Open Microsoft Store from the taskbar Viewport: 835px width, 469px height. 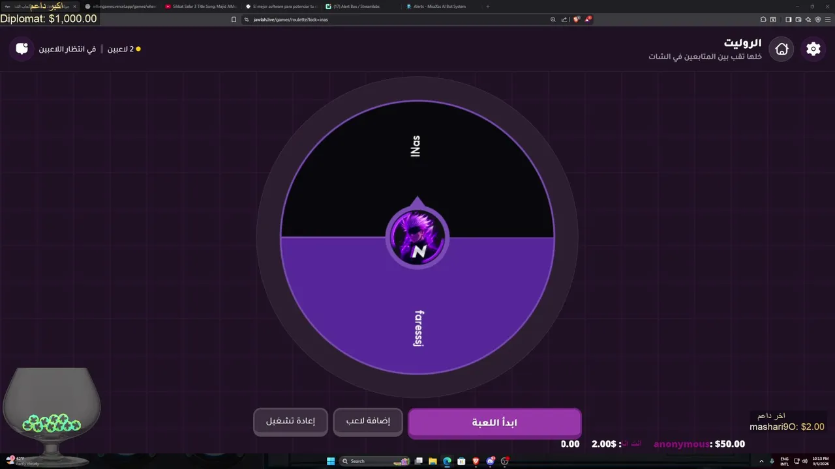click(462, 461)
